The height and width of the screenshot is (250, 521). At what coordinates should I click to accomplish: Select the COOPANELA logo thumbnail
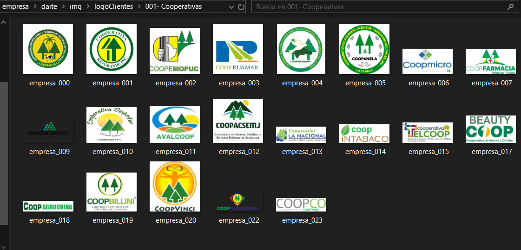tap(364, 49)
